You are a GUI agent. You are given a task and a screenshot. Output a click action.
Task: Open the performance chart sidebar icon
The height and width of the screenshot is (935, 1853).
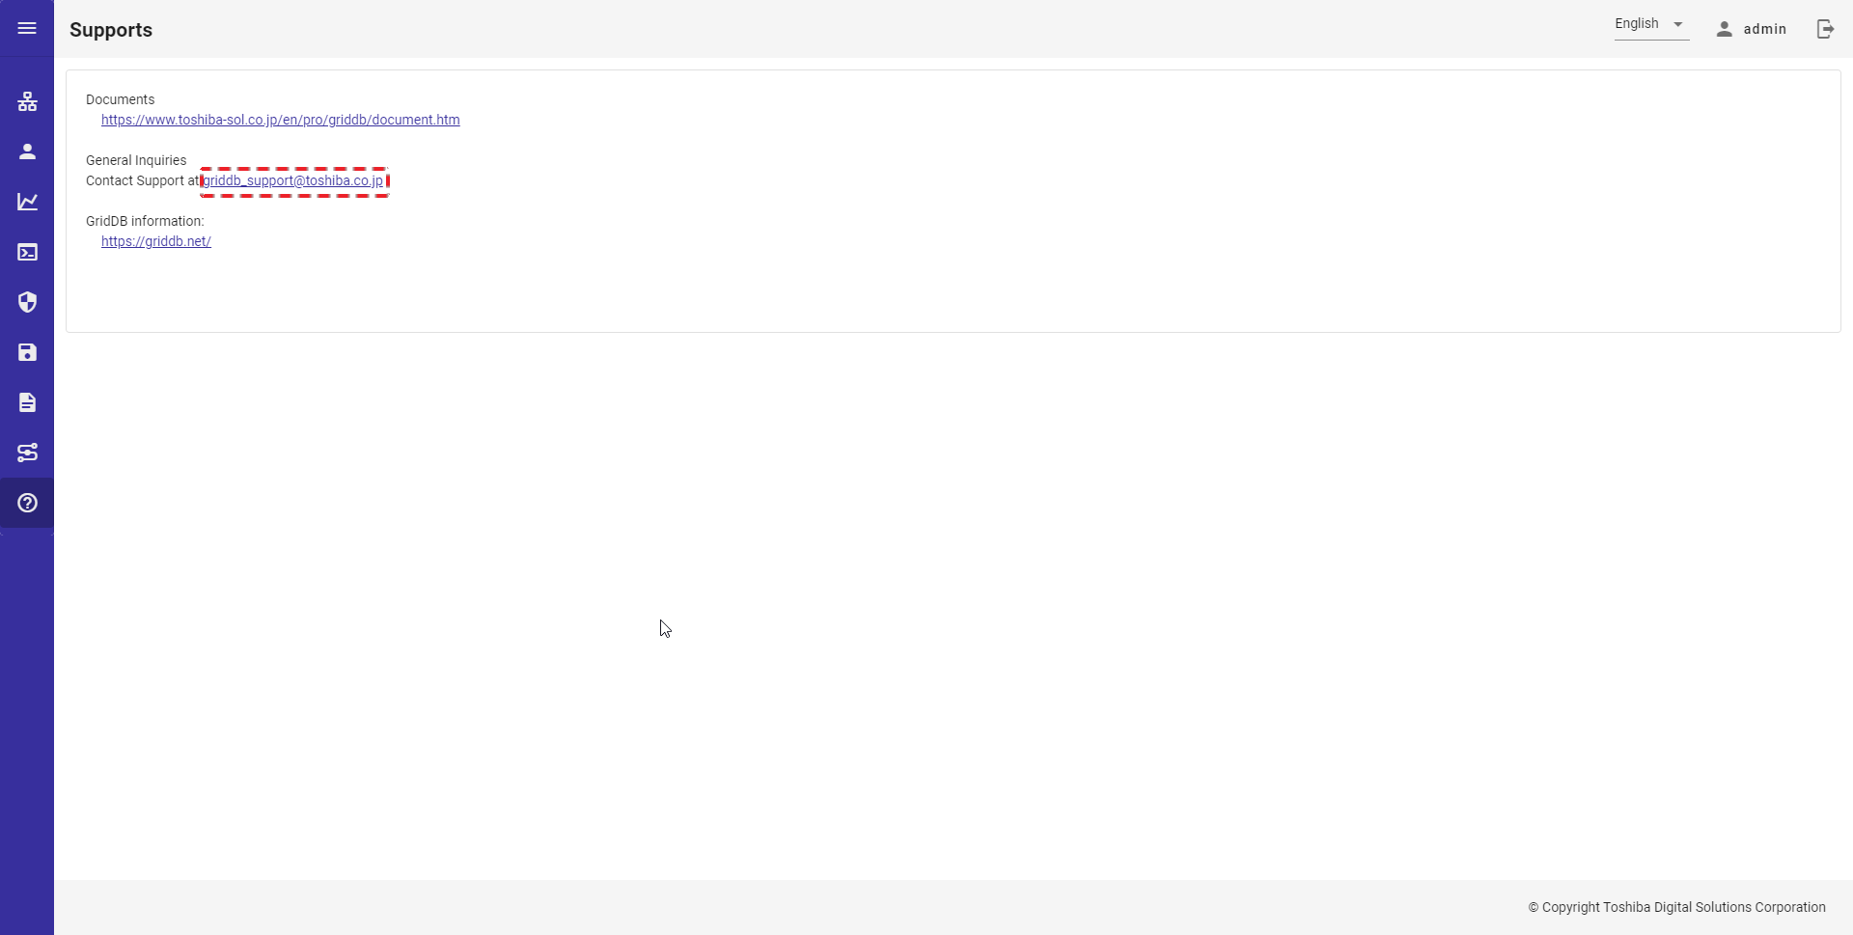[x=27, y=202]
